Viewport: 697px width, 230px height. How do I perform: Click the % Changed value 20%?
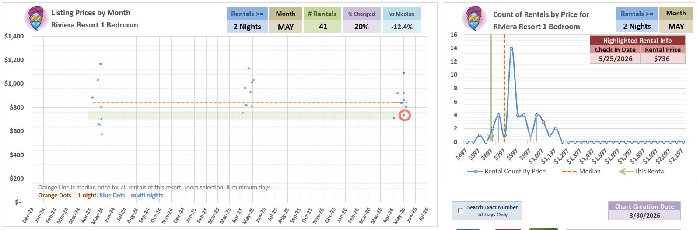coord(361,27)
